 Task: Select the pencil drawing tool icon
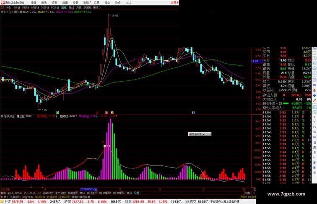pyautogui.click(x=314, y=100)
